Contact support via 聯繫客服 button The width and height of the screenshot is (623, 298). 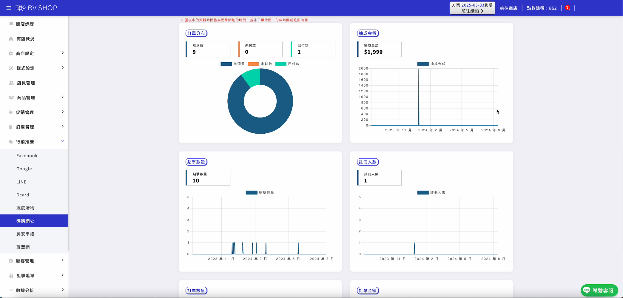click(x=599, y=290)
